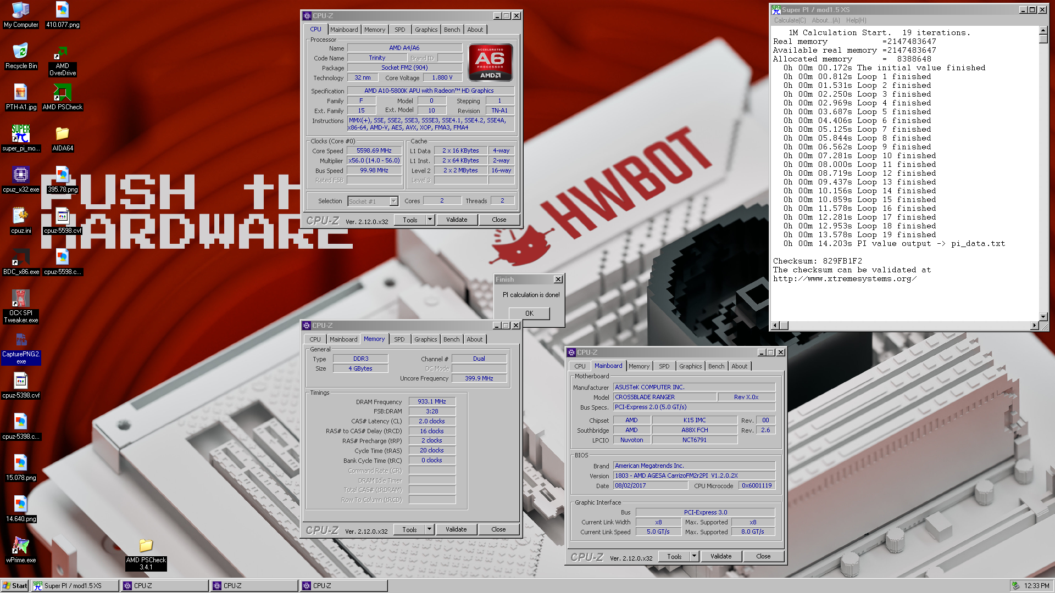Open Help menu in Super PI
Viewport: 1055px width, 593px height.
[856, 20]
